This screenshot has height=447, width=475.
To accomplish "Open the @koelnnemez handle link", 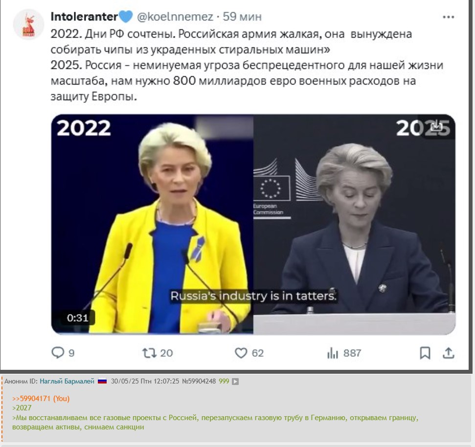I will tap(175, 17).
